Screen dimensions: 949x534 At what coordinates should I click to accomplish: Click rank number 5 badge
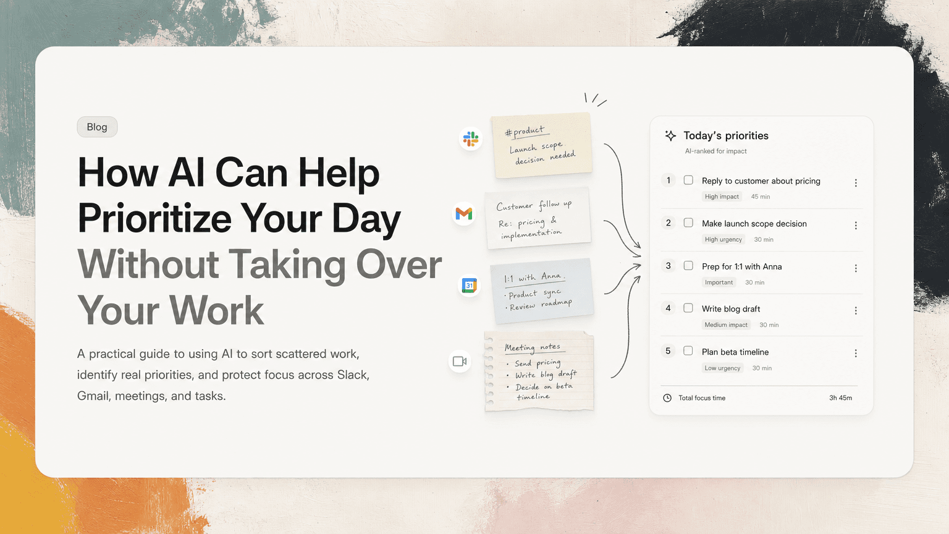point(668,351)
